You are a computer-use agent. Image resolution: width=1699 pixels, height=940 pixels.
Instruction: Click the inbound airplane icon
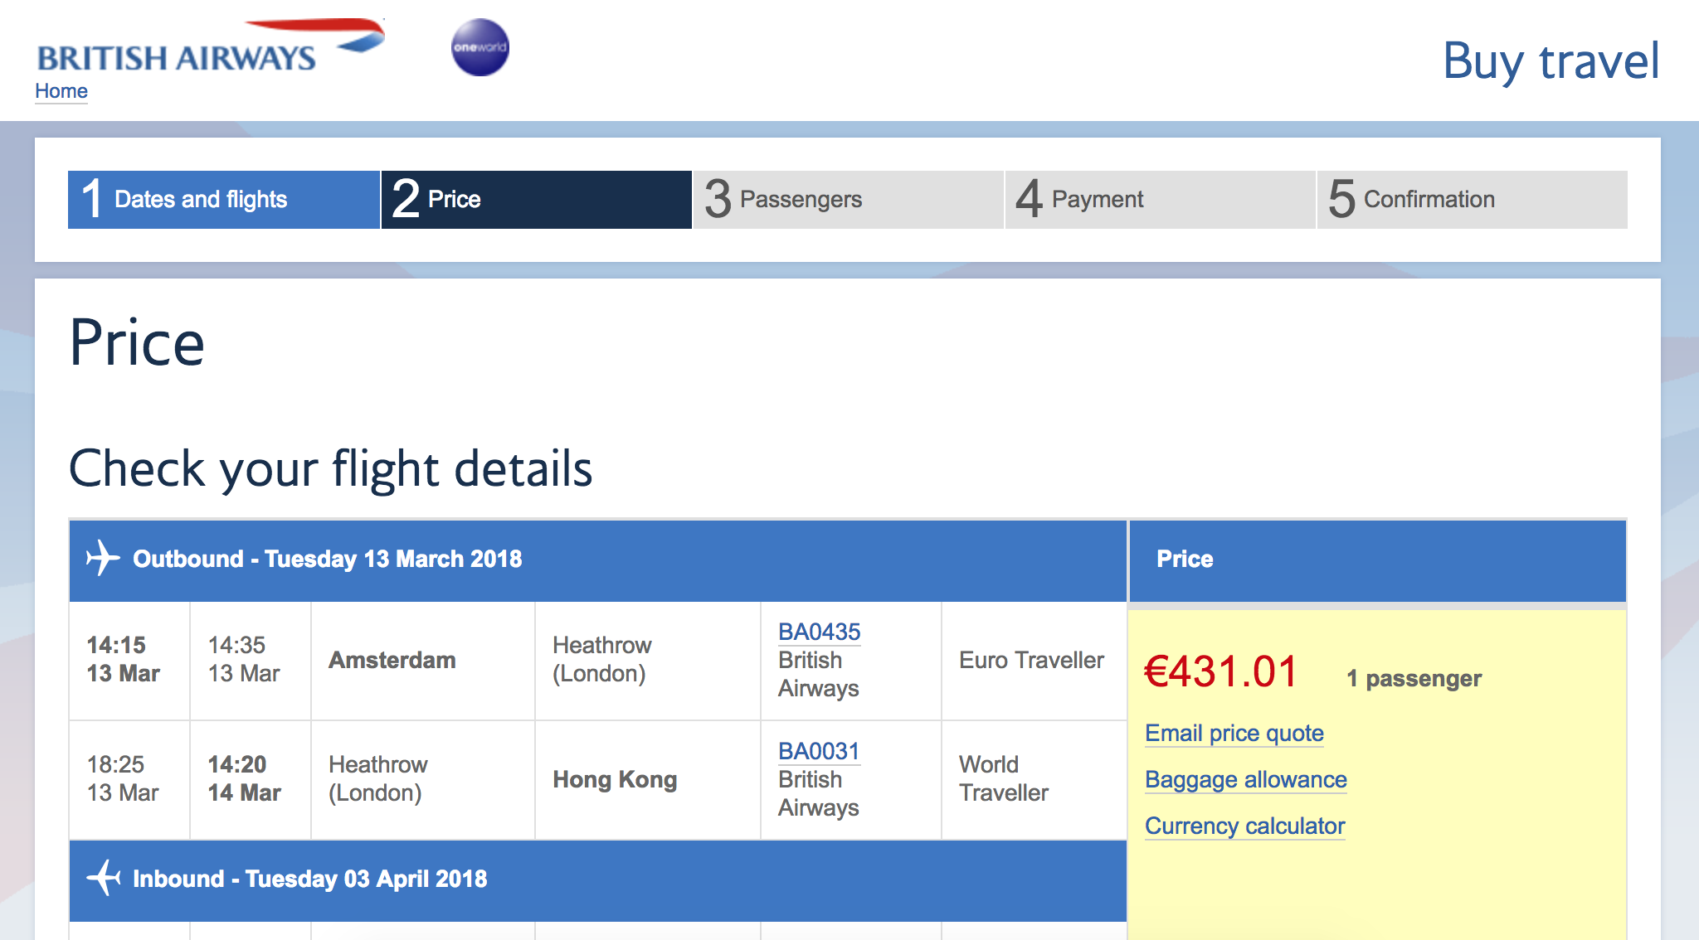tap(104, 878)
